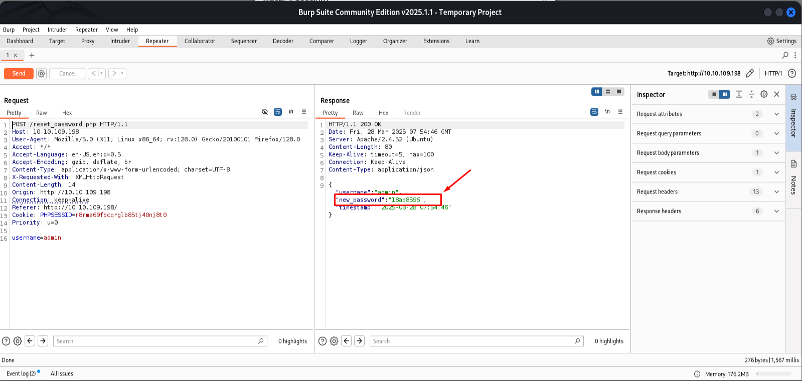Dock Inspector to the right side
This screenshot has height=381, width=802.
tap(725, 94)
